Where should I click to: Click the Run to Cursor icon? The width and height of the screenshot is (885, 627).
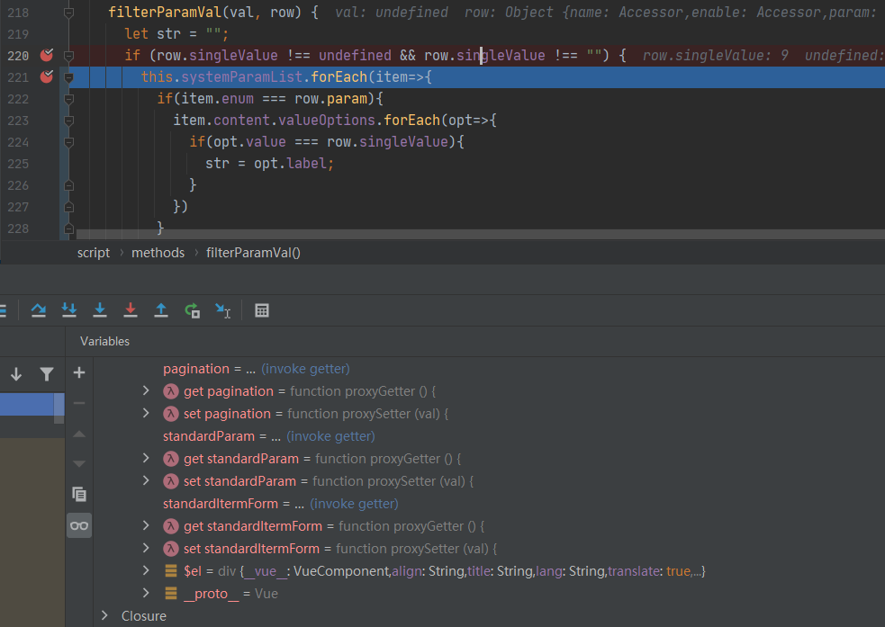pyautogui.click(x=222, y=310)
